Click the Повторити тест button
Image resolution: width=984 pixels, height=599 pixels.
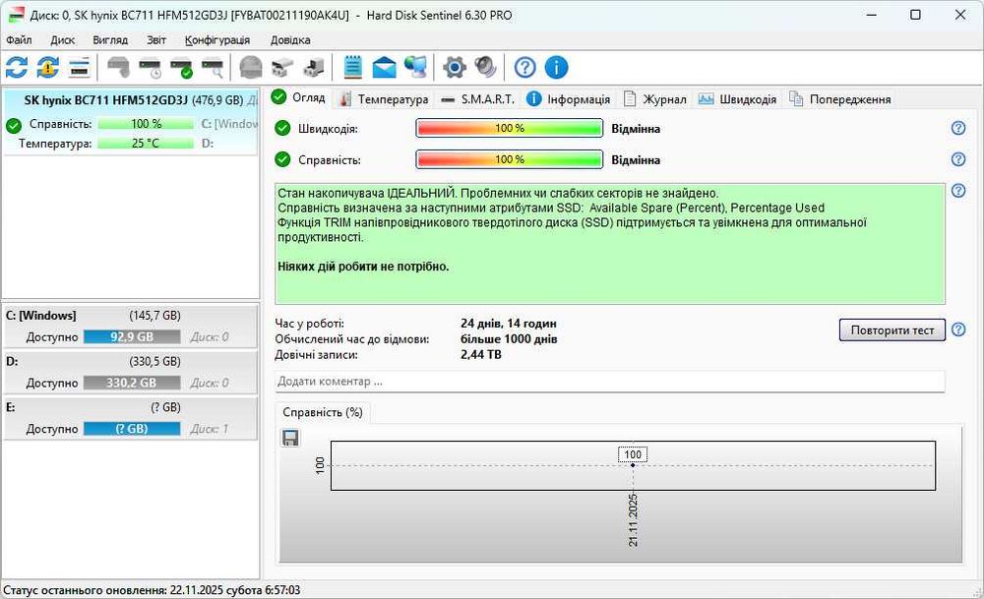(x=892, y=329)
